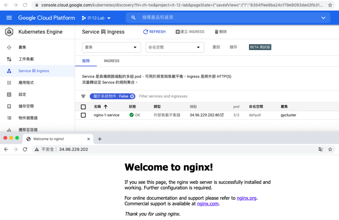Open 物件瀏覽器 in the sidebar menu

[x=28, y=118]
